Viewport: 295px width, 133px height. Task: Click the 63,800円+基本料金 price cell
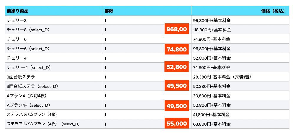(x=212, y=124)
